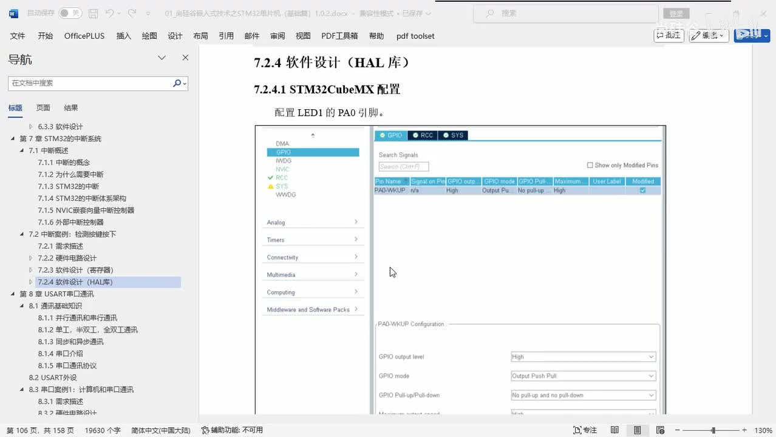The width and height of the screenshot is (776, 437).
Task: Go to heading 7.1.1 中断的概念
Action: pyautogui.click(x=64, y=162)
